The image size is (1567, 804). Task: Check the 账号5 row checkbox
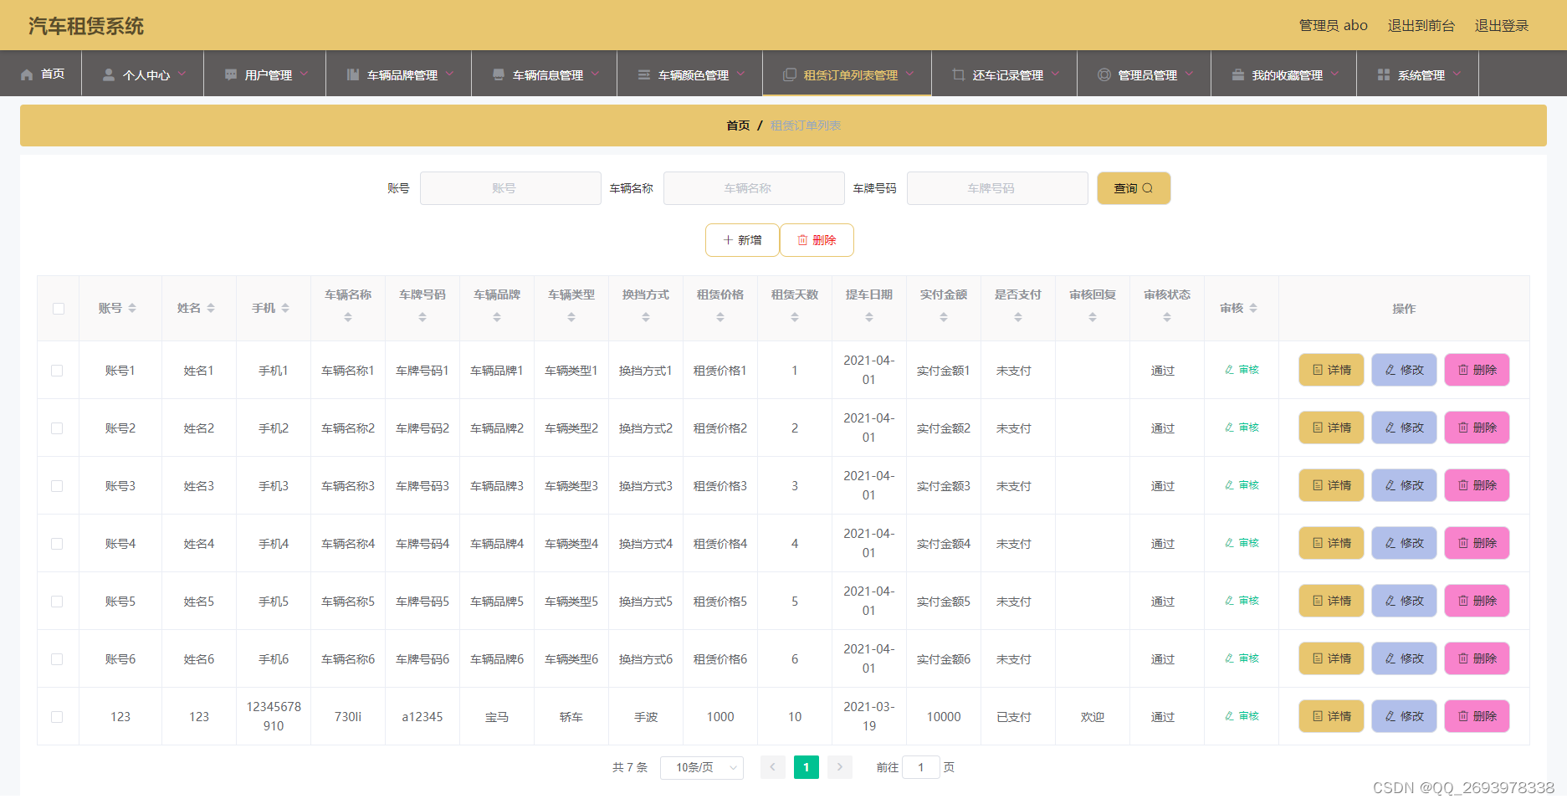pos(57,602)
